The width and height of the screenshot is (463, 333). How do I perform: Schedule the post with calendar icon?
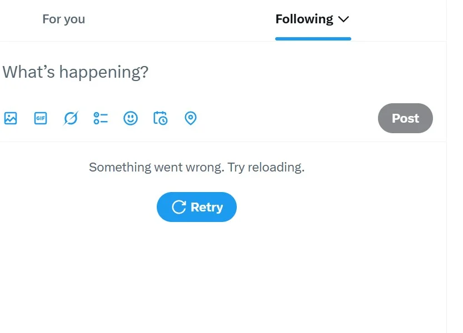tap(160, 118)
